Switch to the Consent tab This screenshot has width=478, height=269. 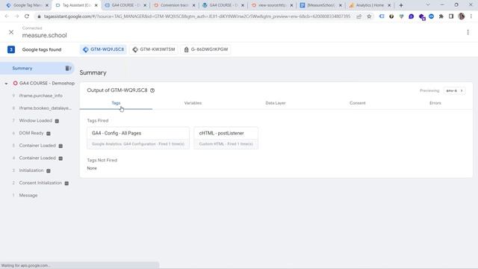357,103
